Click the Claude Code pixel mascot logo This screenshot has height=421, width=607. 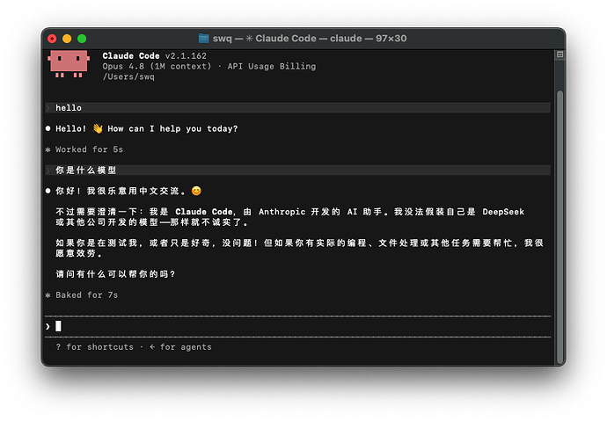tap(69, 64)
